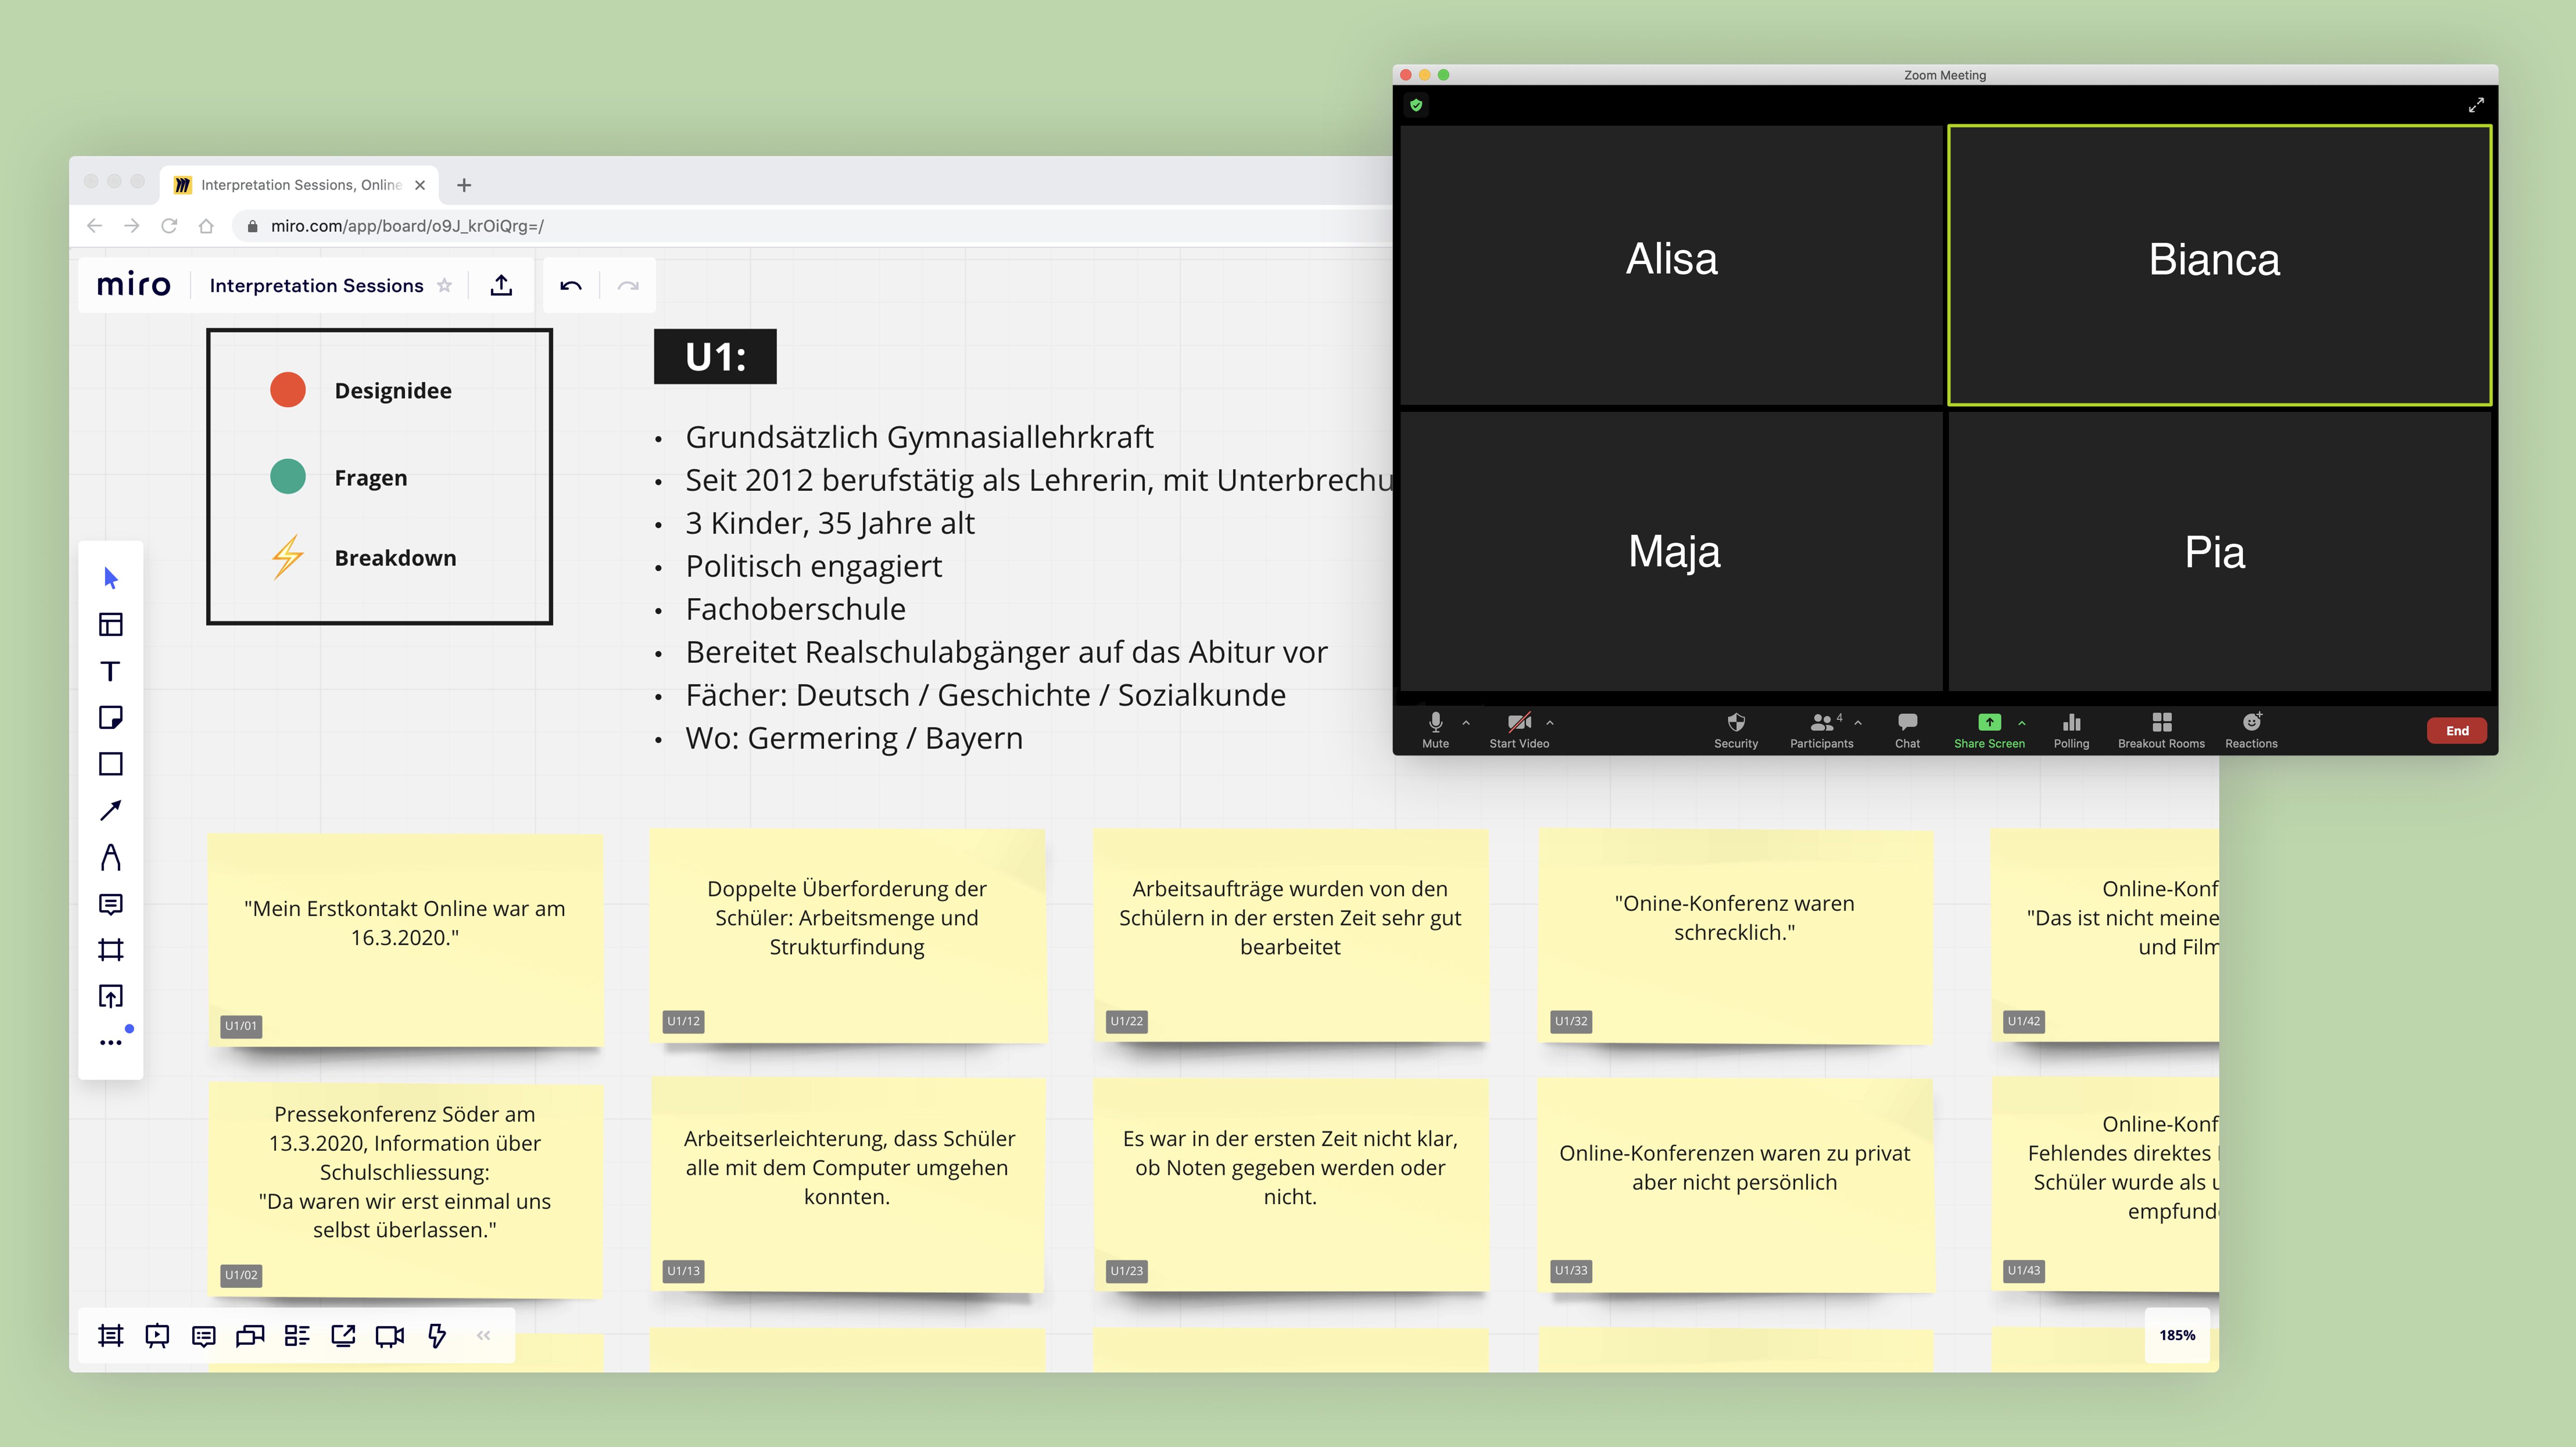Open browser home page
This screenshot has height=1447, width=2576.
point(206,226)
